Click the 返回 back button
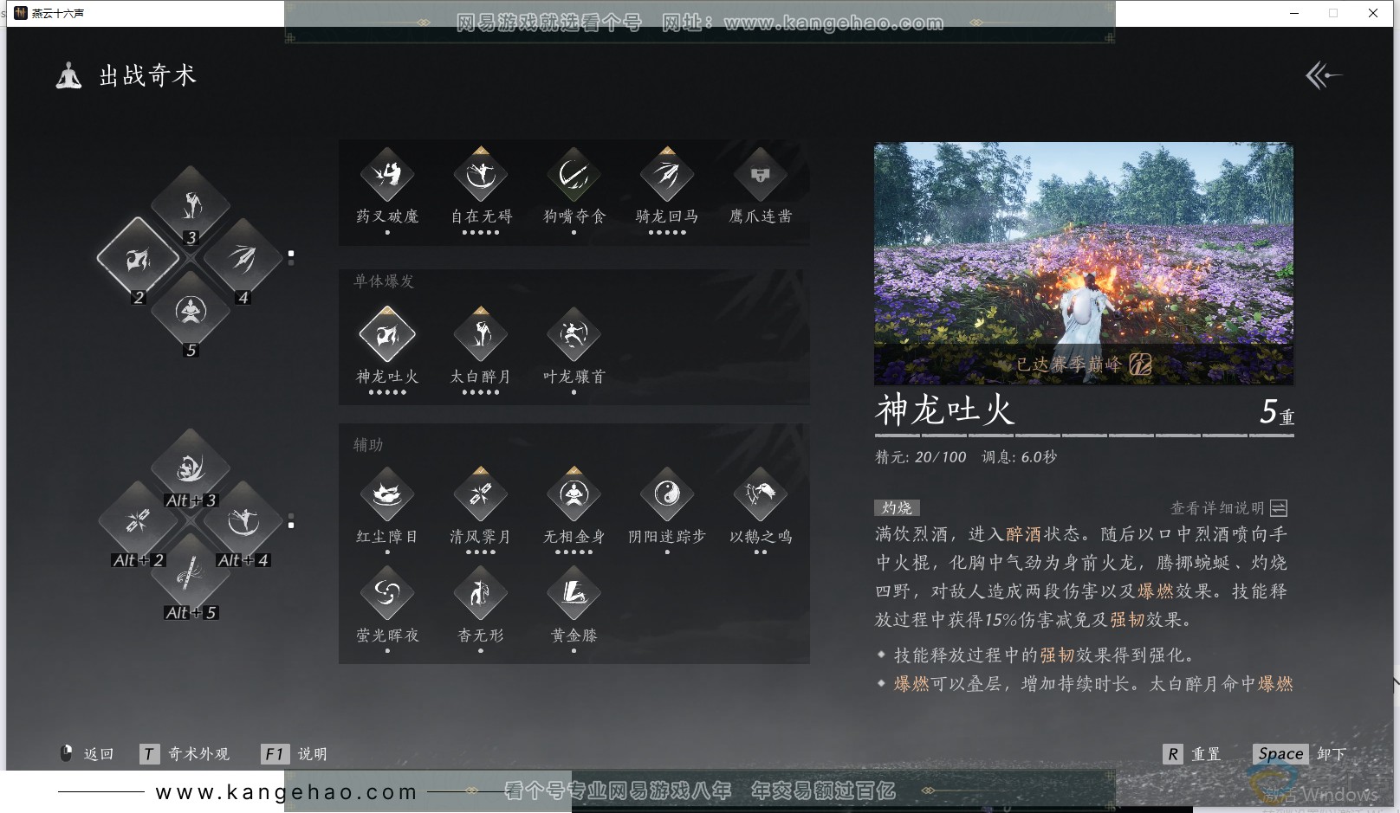The image size is (1400, 813). (x=87, y=754)
